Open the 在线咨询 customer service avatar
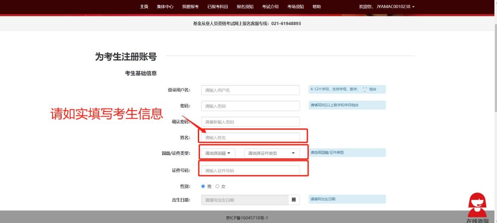 (477, 206)
